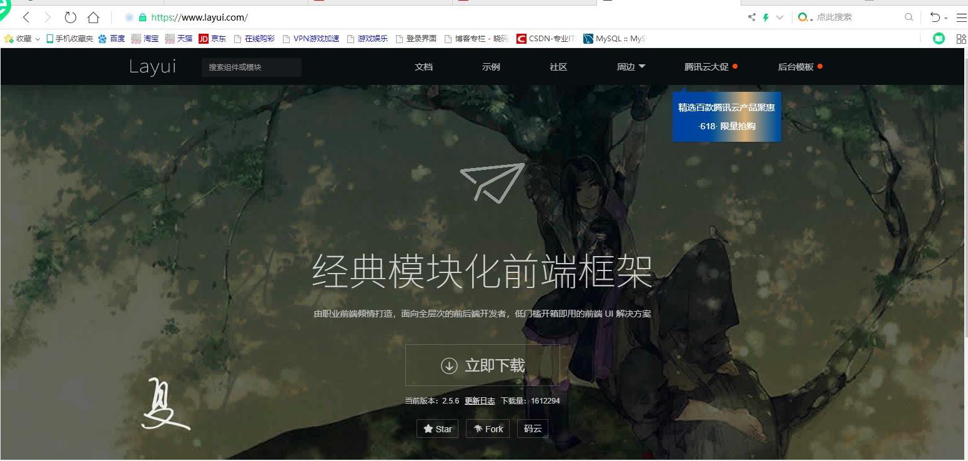Open the 在线购彩 bookmark
Viewport: 968px width, 461px height.
(x=254, y=39)
